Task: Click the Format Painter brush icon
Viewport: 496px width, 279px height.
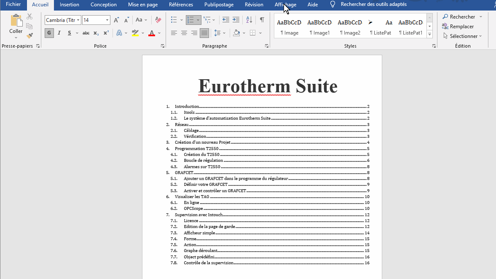Action: click(30, 36)
